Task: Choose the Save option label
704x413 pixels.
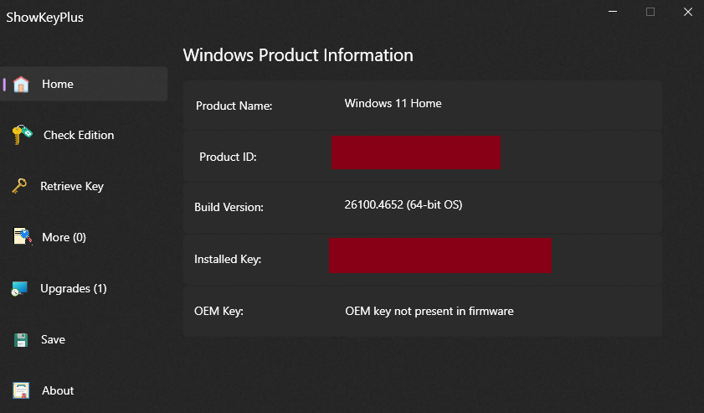Action: point(53,340)
